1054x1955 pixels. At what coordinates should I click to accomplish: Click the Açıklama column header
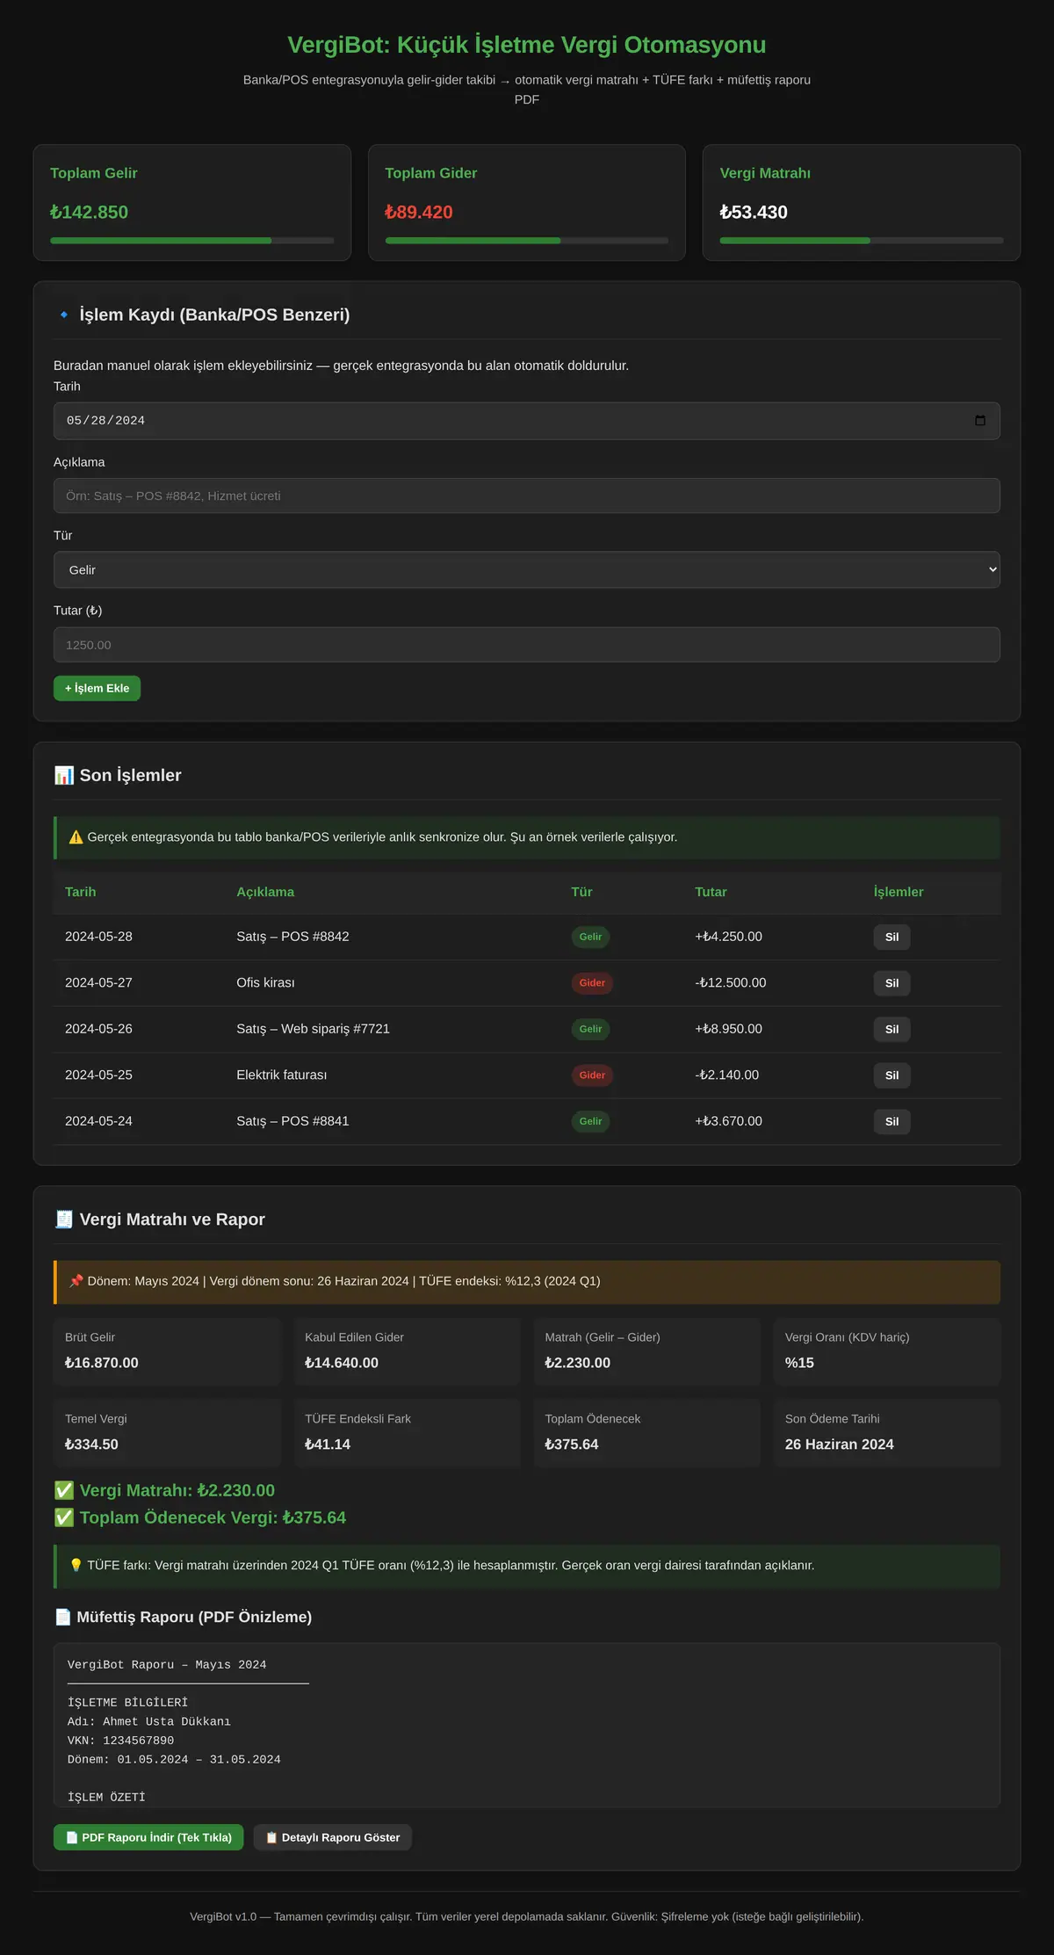click(x=265, y=892)
